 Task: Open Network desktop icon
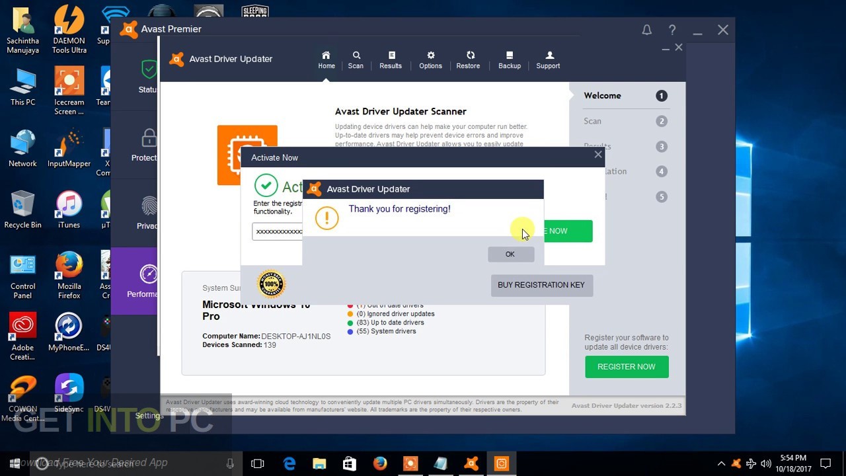pyautogui.click(x=22, y=149)
